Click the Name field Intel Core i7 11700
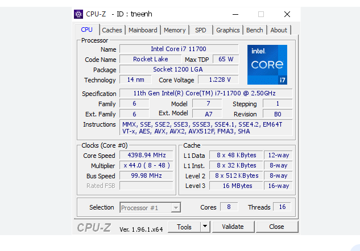 [179, 49]
